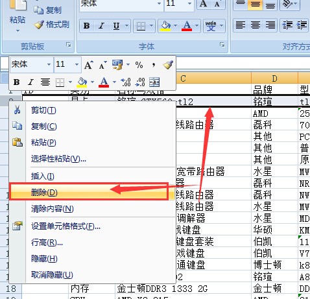The width and height of the screenshot is (310, 299).
Task: Choose Paste 粘贴(P) from context menu
Action: point(92,143)
